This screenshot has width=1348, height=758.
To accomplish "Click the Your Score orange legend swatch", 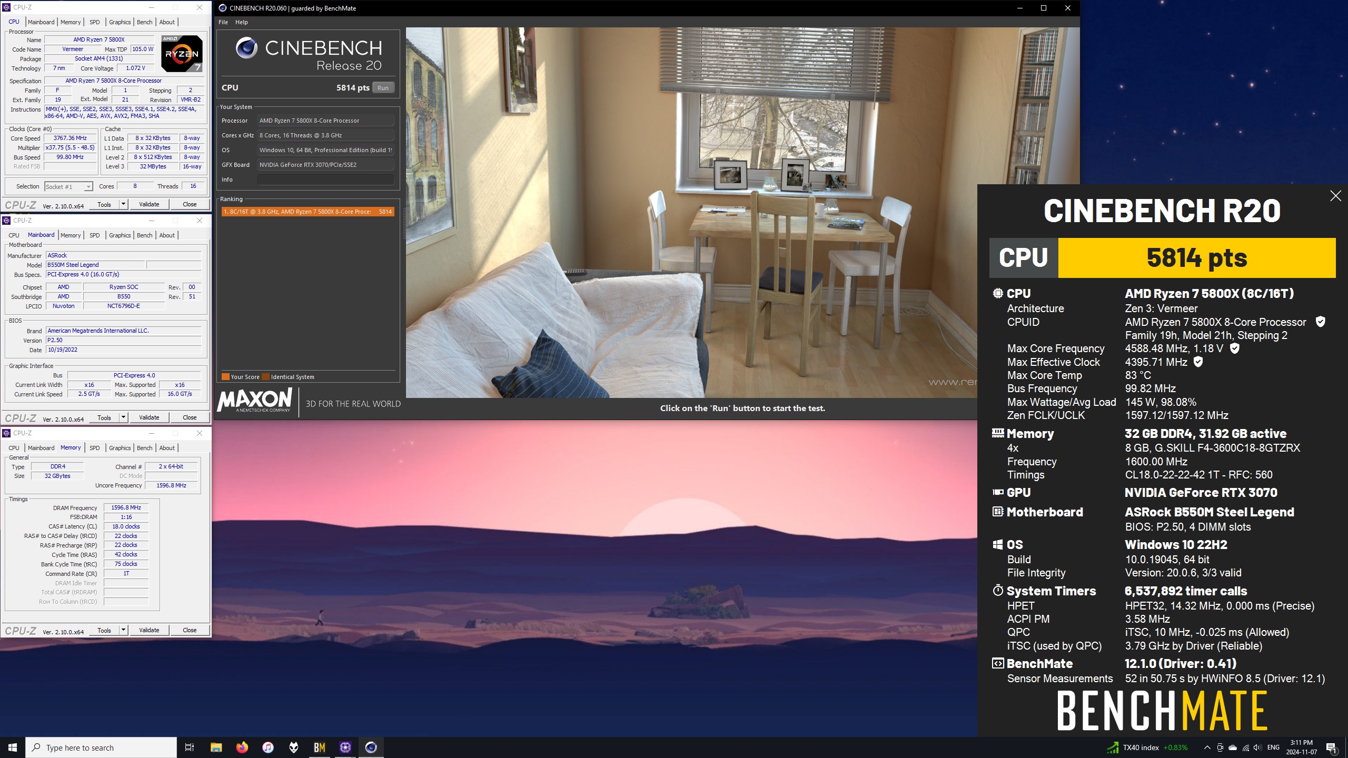I will (225, 377).
